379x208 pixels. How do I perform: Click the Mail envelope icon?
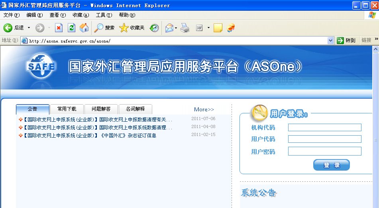point(169,28)
